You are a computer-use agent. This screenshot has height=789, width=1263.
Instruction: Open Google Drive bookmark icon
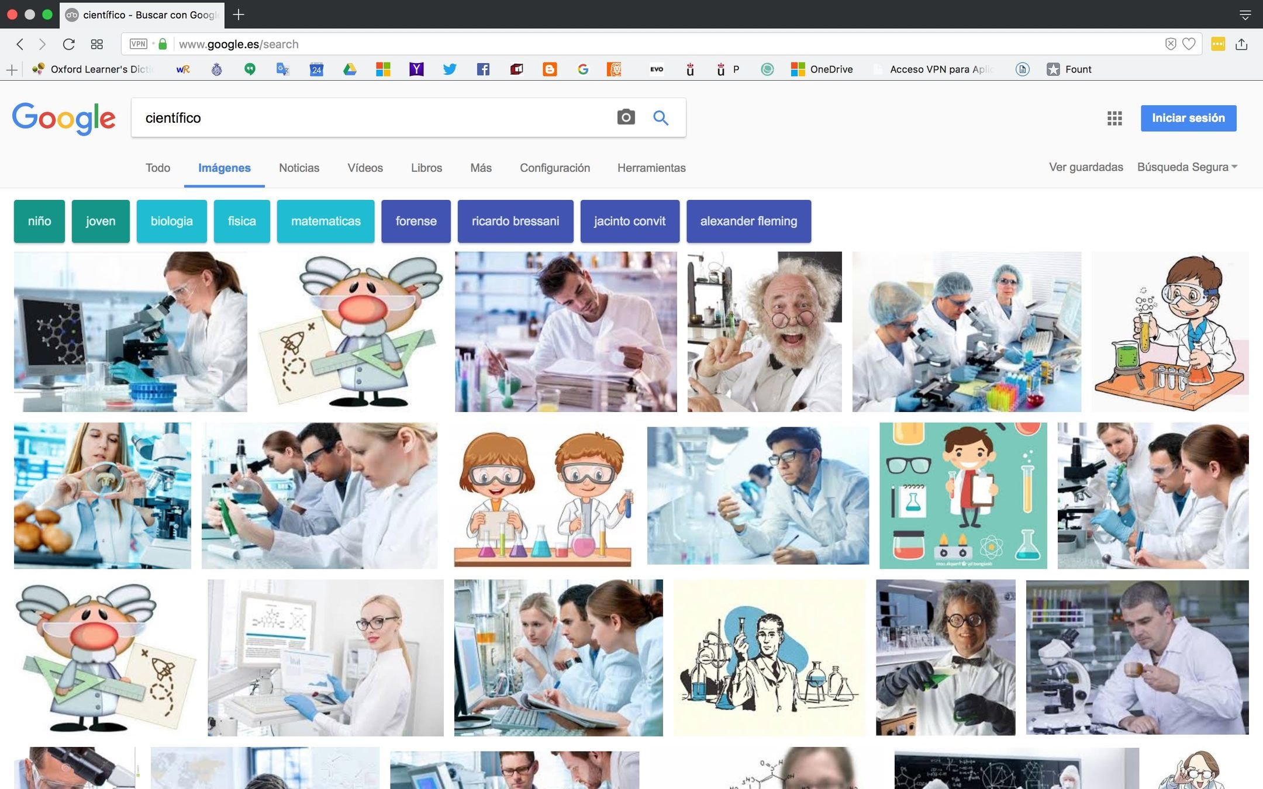point(350,70)
